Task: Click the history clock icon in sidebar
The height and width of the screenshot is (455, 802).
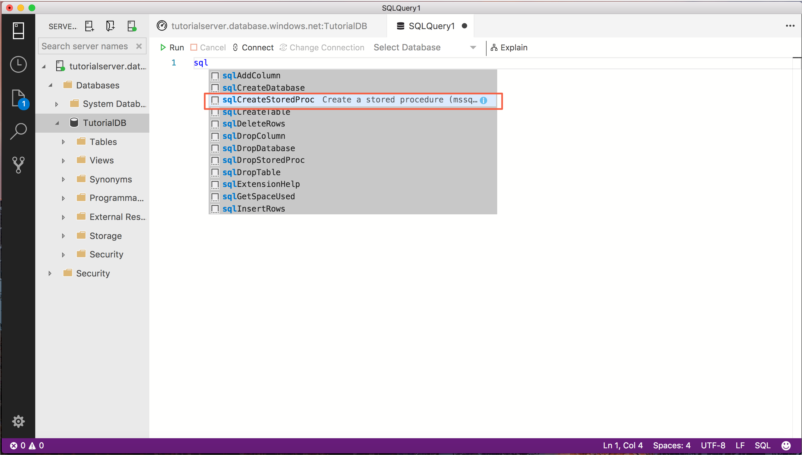Action: pyautogui.click(x=19, y=64)
